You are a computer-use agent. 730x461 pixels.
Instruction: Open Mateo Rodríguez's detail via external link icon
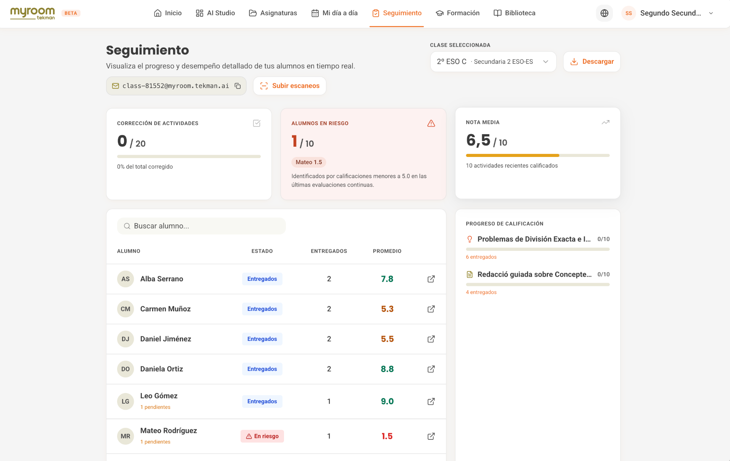pos(431,436)
